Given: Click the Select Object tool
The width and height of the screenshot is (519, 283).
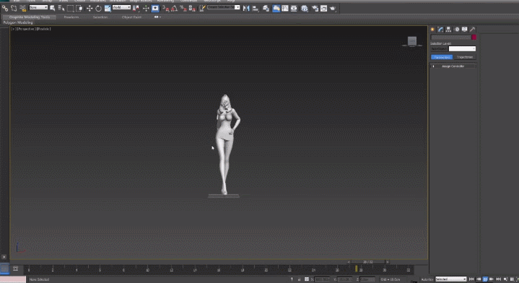Looking at the screenshot, I should coord(52,8).
